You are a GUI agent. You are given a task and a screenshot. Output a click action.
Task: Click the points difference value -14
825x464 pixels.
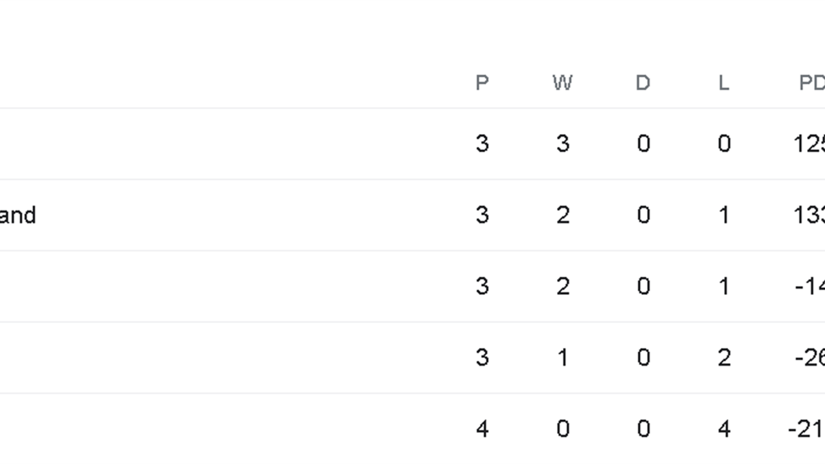tap(809, 287)
